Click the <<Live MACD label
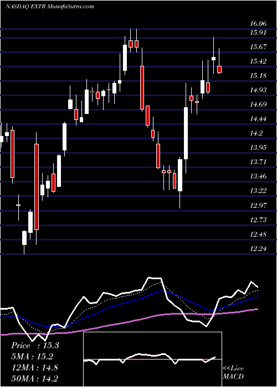This screenshot has width=277, height=387. (x=233, y=373)
